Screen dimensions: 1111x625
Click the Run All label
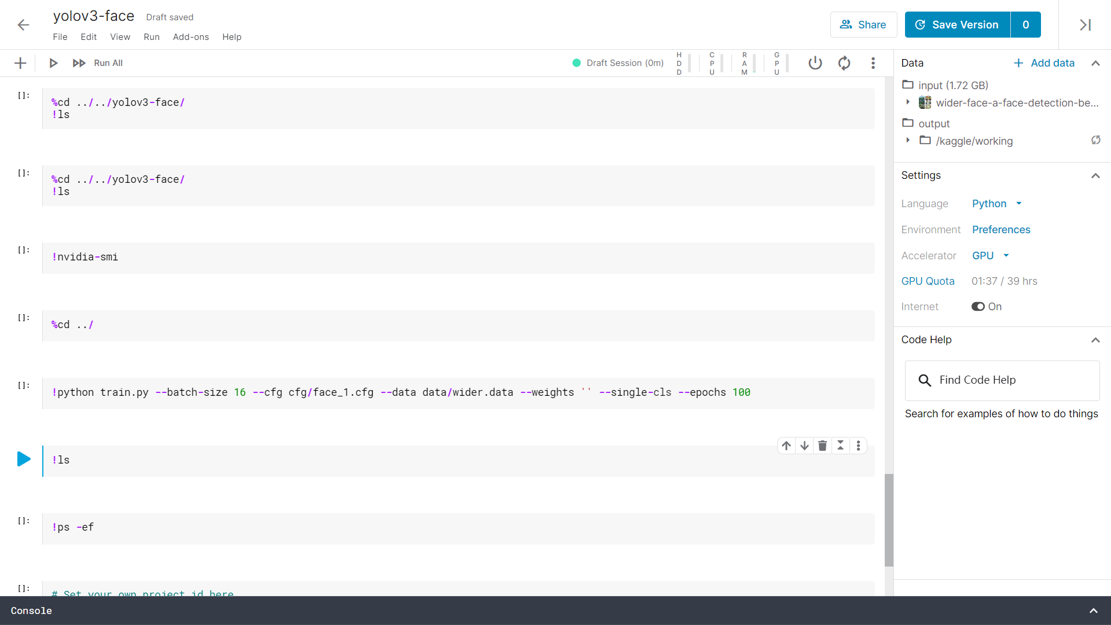(108, 63)
